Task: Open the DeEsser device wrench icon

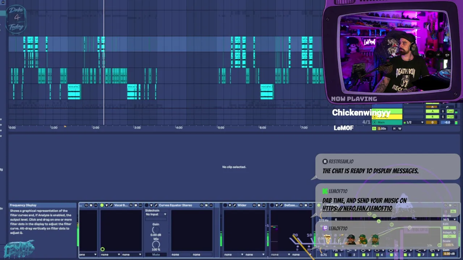Action: click(281, 205)
